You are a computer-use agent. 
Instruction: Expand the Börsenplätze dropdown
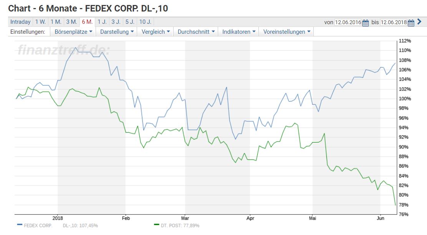(x=73, y=32)
